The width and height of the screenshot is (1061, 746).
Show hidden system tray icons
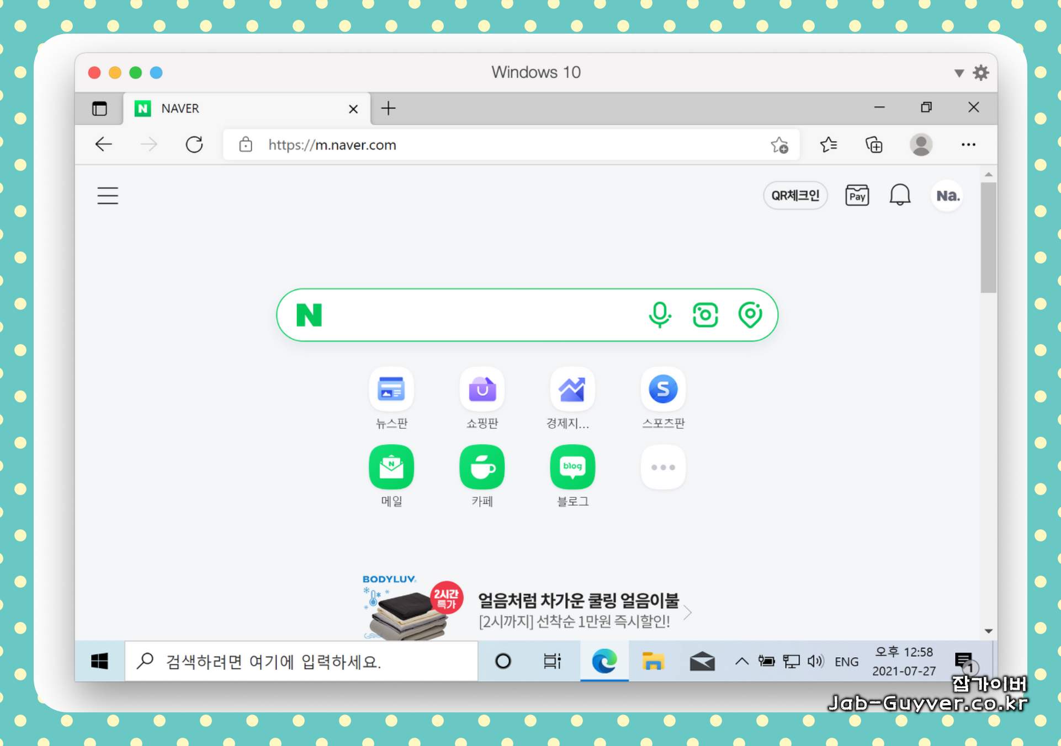(x=741, y=661)
